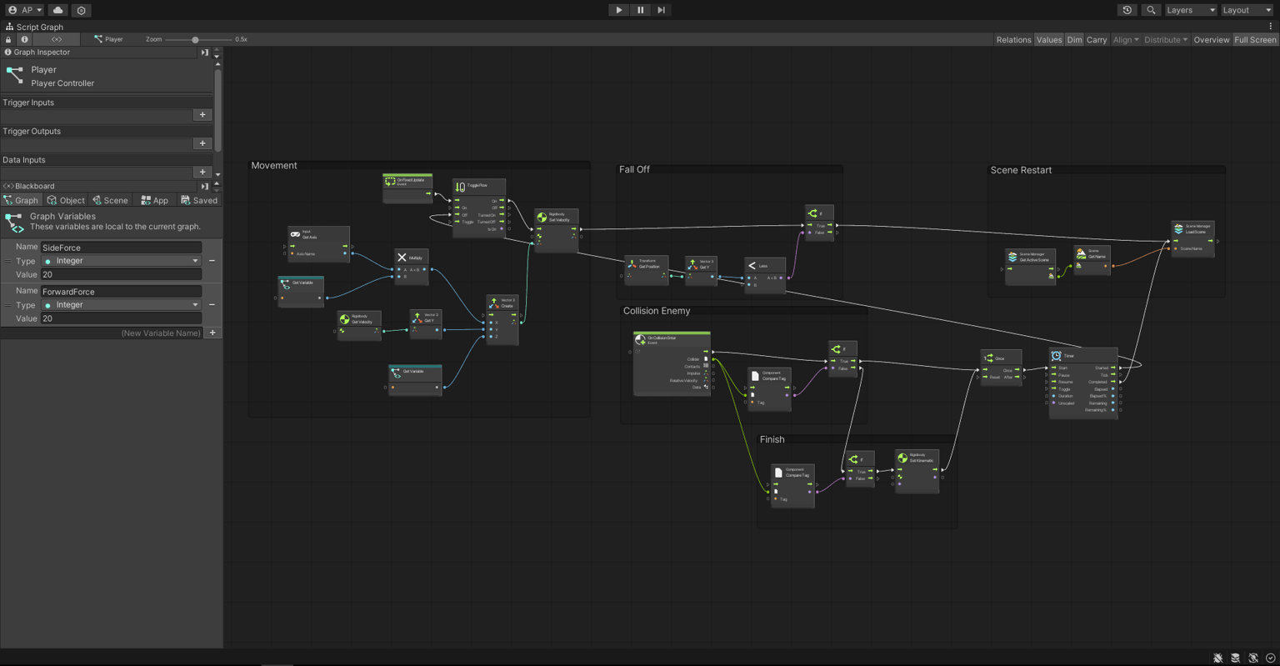Toggle Carry children mode
The image size is (1280, 666).
pos(1097,39)
